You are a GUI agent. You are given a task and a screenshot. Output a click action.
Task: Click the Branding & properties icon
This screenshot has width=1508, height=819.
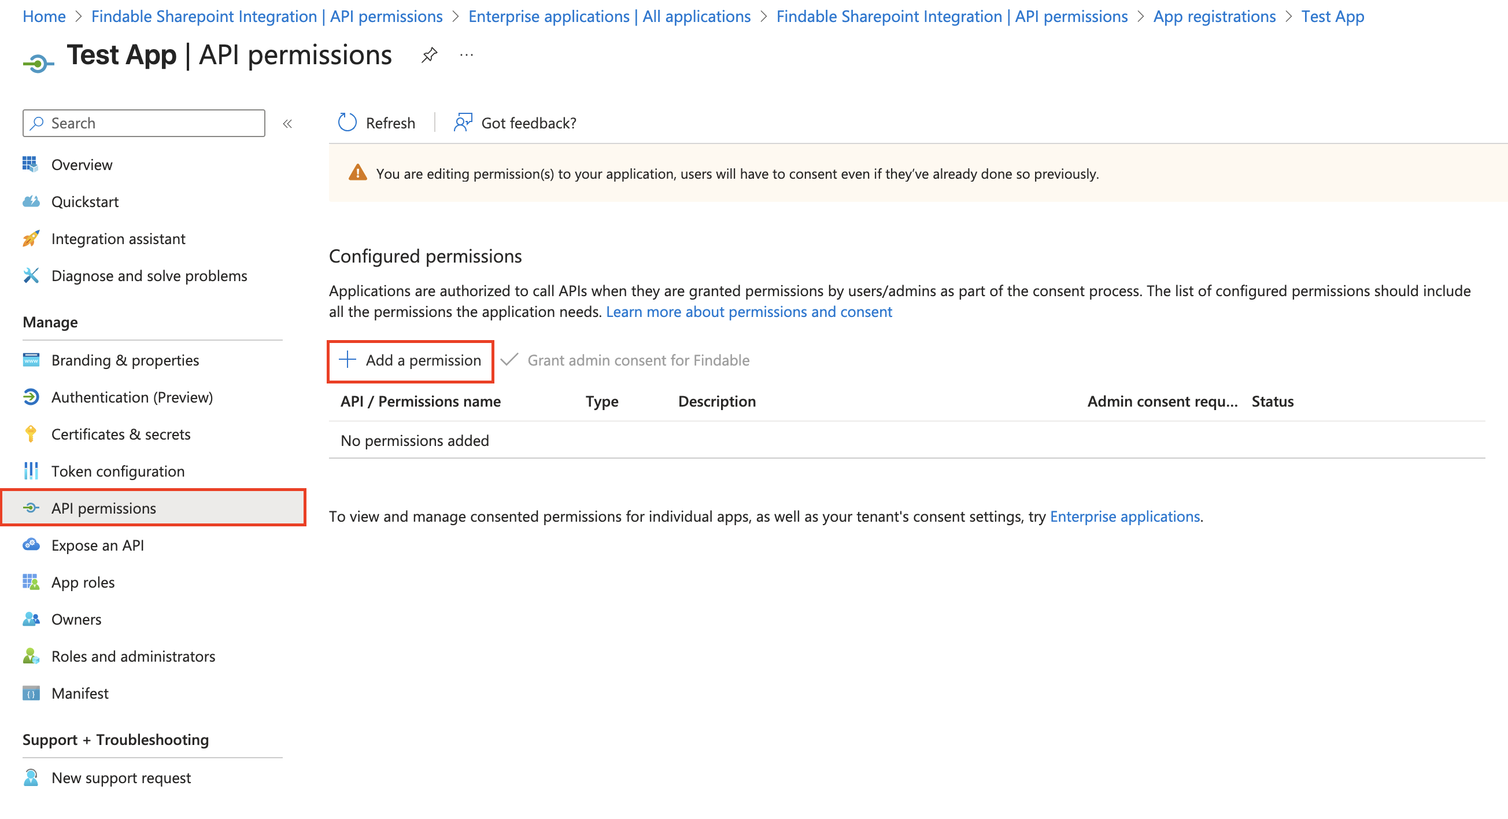31,360
